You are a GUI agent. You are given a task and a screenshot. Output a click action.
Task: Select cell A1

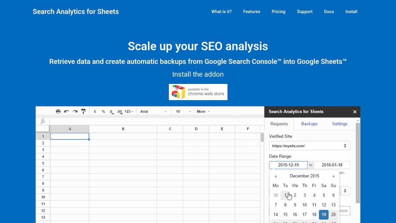(70, 136)
